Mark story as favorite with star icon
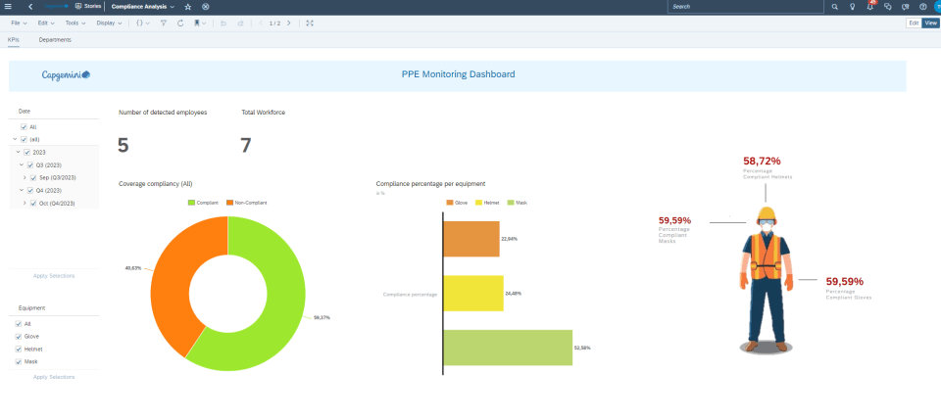 (188, 7)
